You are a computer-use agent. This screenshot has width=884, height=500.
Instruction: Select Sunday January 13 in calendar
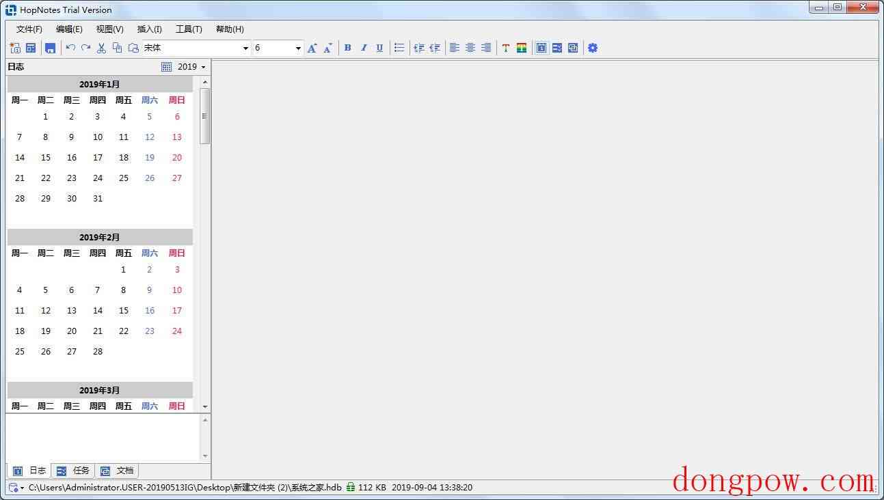point(177,137)
